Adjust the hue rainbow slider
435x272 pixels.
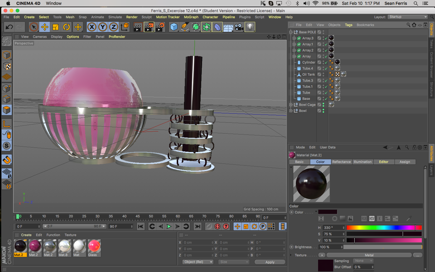tap(384, 228)
